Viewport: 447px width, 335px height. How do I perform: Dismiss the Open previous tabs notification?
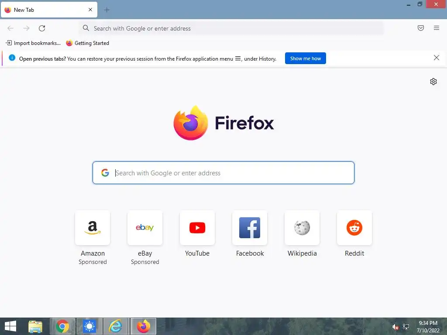pyautogui.click(x=436, y=58)
